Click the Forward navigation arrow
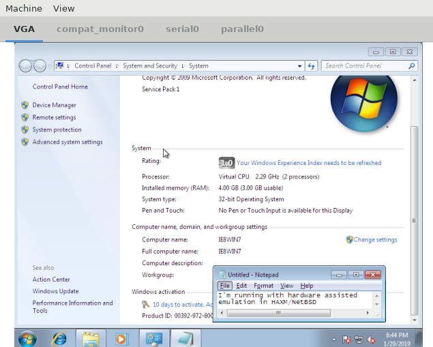This screenshot has width=433, height=347. click(40, 66)
